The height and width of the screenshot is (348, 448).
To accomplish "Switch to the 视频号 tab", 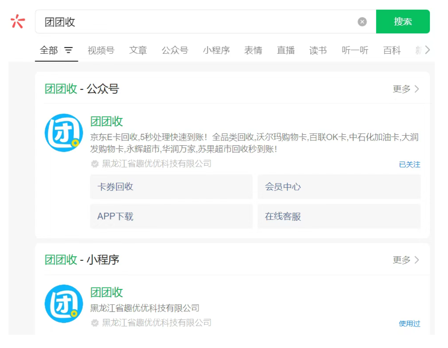I will coord(101,50).
